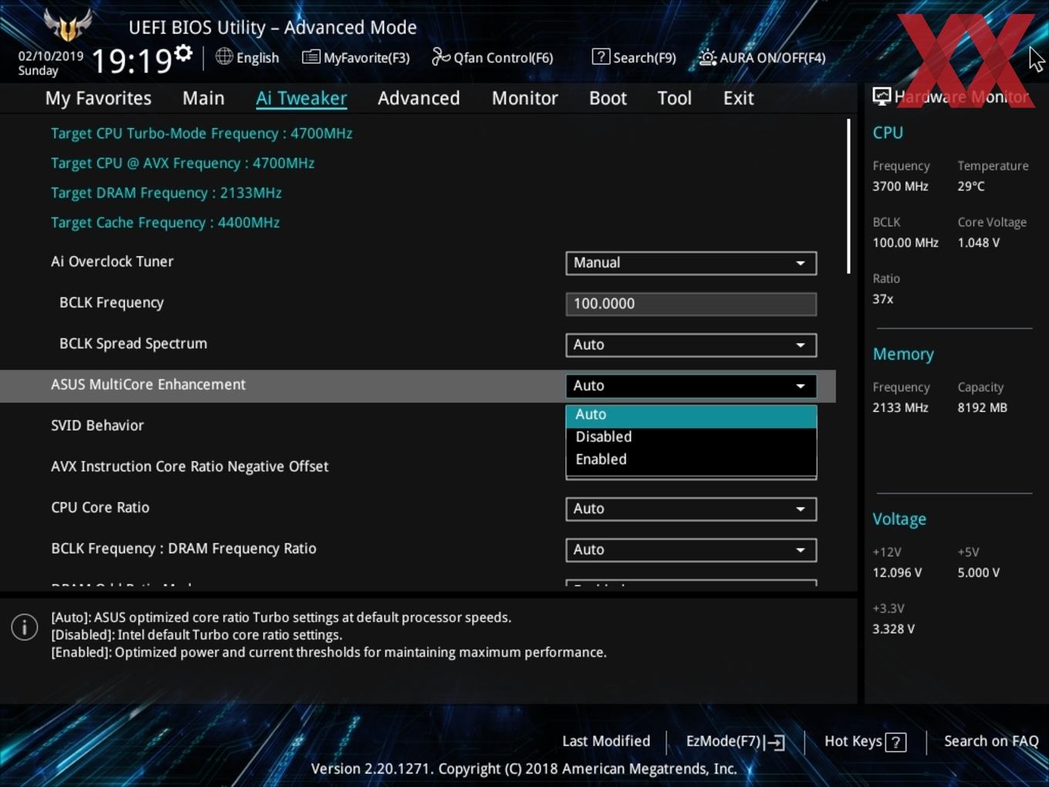Choose Auto in the open dropdown list
This screenshot has width=1049, height=787.
tap(691, 415)
